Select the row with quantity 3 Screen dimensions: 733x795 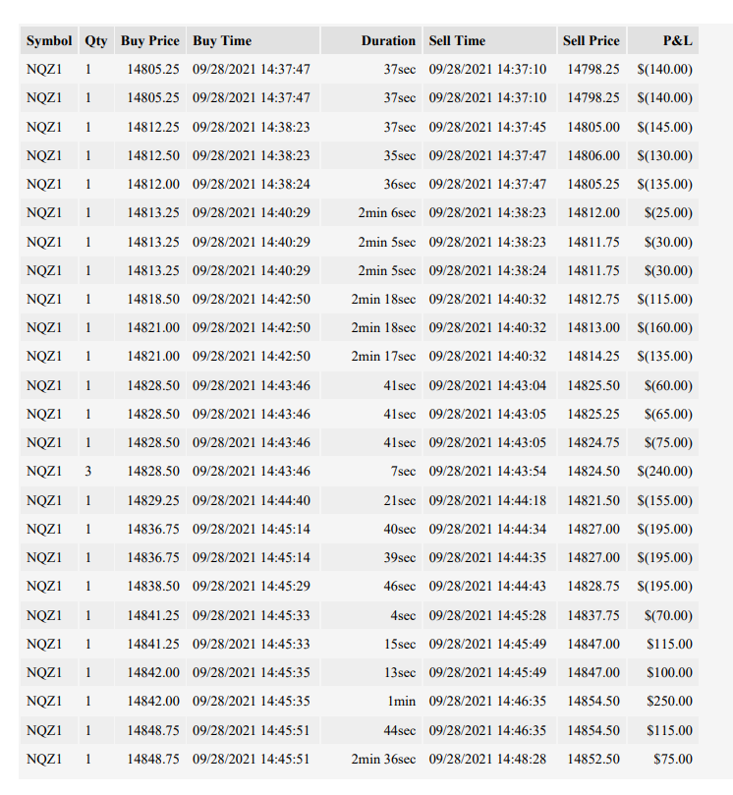tap(359, 471)
